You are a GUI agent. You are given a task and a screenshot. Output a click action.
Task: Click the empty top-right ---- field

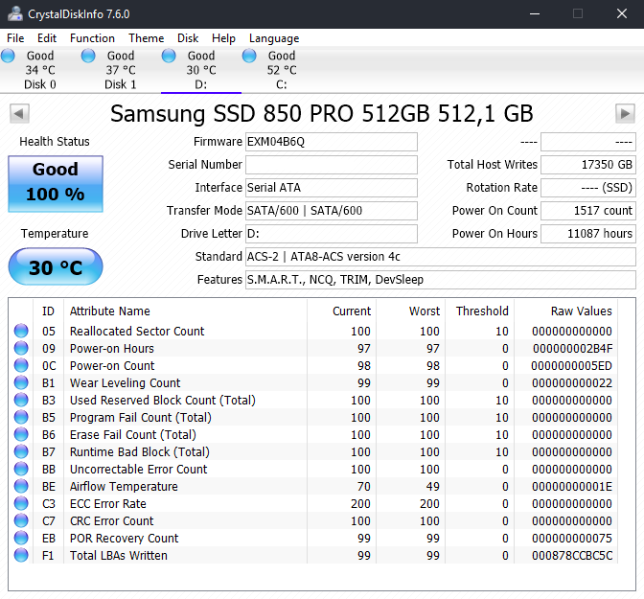588,142
